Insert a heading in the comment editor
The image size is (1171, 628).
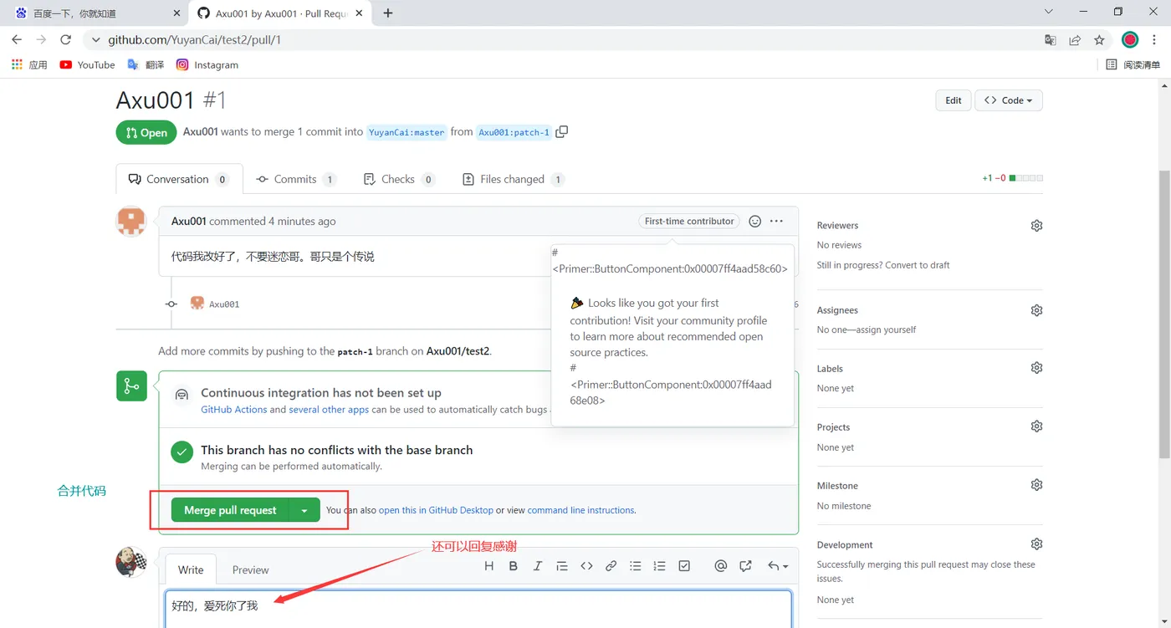coord(489,566)
